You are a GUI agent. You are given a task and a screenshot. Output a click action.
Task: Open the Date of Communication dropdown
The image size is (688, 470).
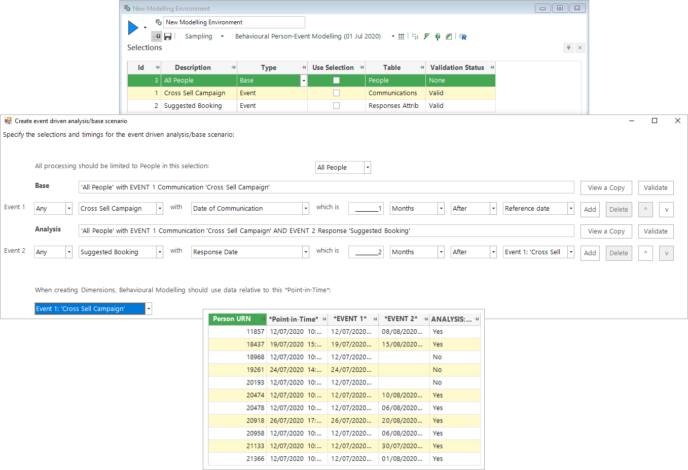306,209
